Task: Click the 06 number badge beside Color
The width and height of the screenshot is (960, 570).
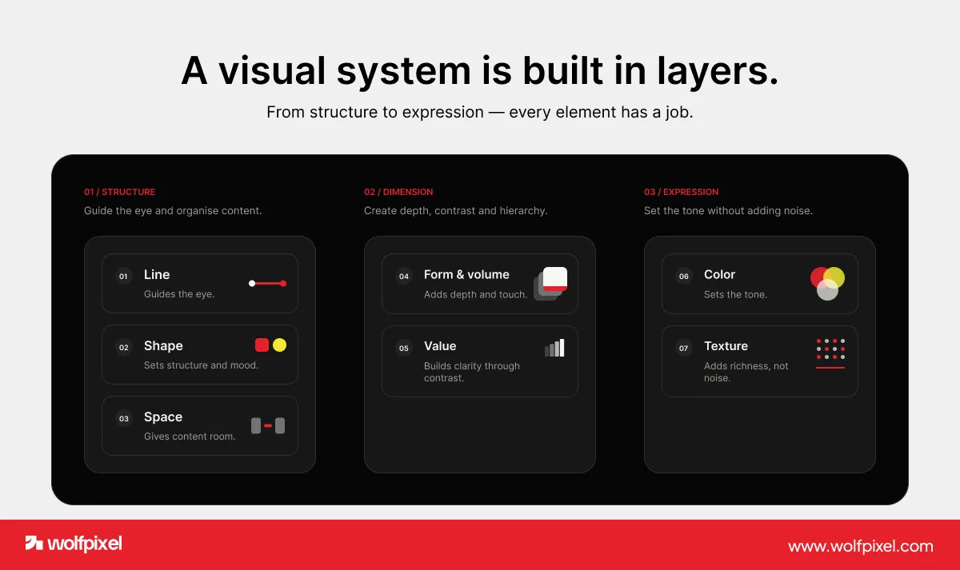Action: tap(684, 277)
